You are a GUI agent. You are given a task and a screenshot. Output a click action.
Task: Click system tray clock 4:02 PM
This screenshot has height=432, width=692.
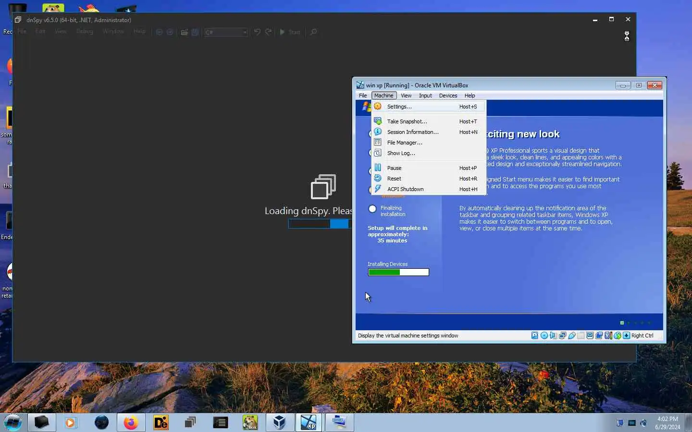click(667, 419)
